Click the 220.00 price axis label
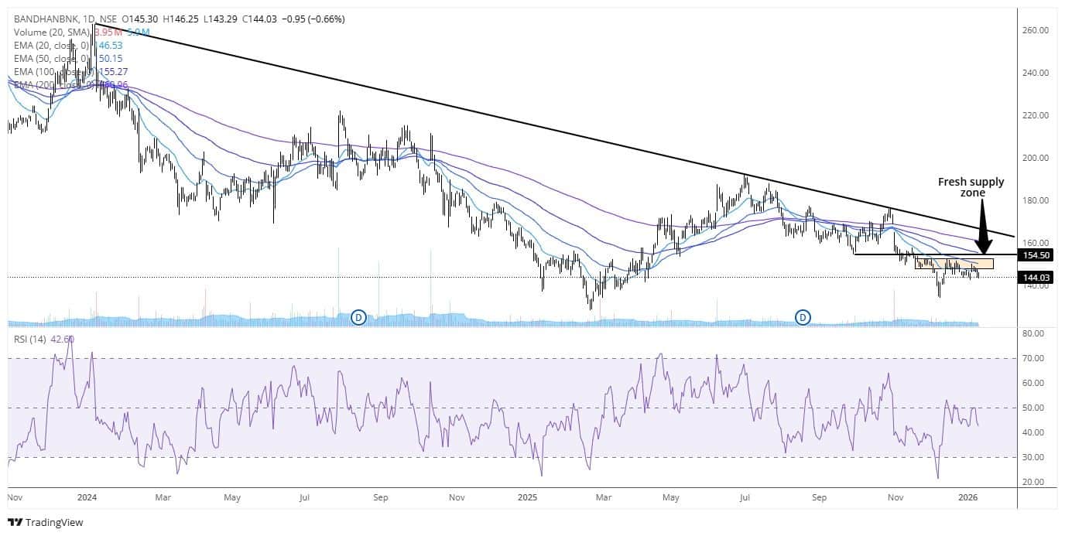The image size is (1065, 536). [1035, 115]
